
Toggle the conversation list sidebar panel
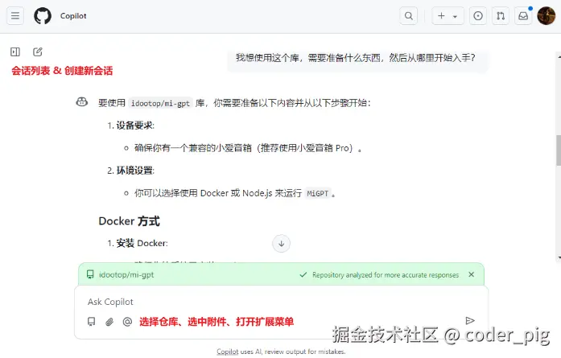coord(15,51)
